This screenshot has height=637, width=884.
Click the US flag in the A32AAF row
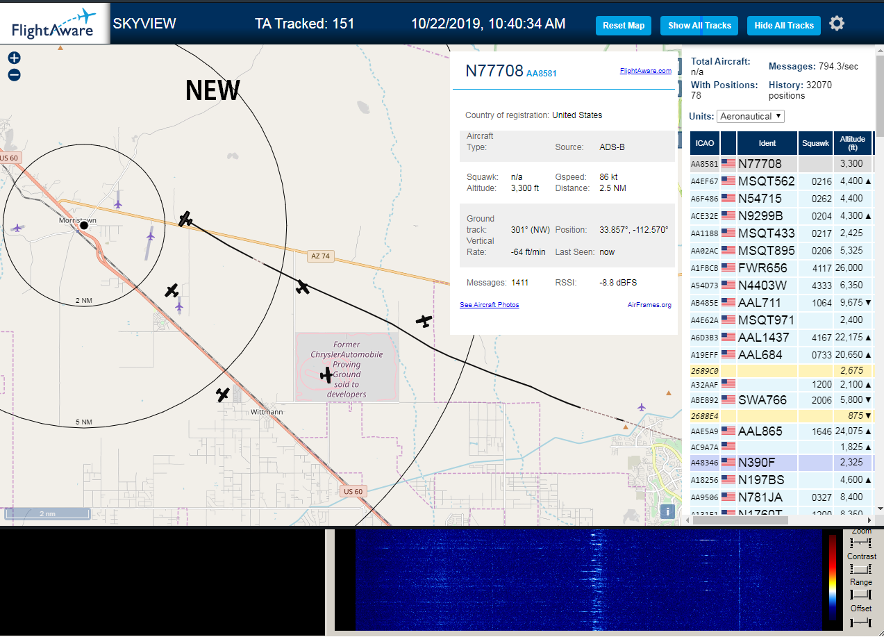[728, 383]
